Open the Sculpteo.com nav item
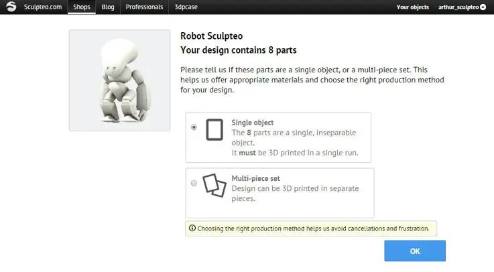 [x=43, y=7]
